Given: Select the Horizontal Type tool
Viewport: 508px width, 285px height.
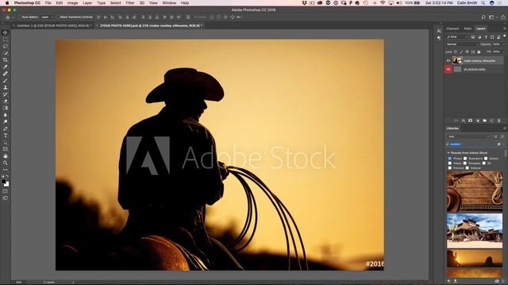Looking at the screenshot, I should coord(6,135).
